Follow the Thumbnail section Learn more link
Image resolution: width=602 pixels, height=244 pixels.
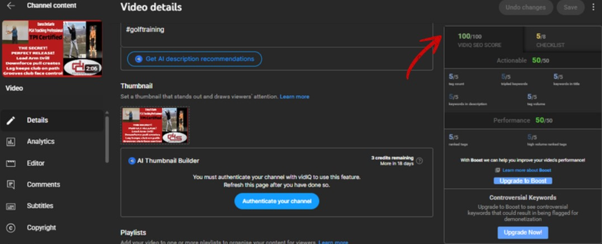coord(295,97)
